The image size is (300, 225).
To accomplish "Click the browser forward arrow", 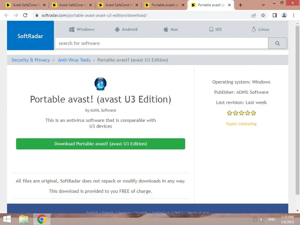I will click(x=16, y=15).
